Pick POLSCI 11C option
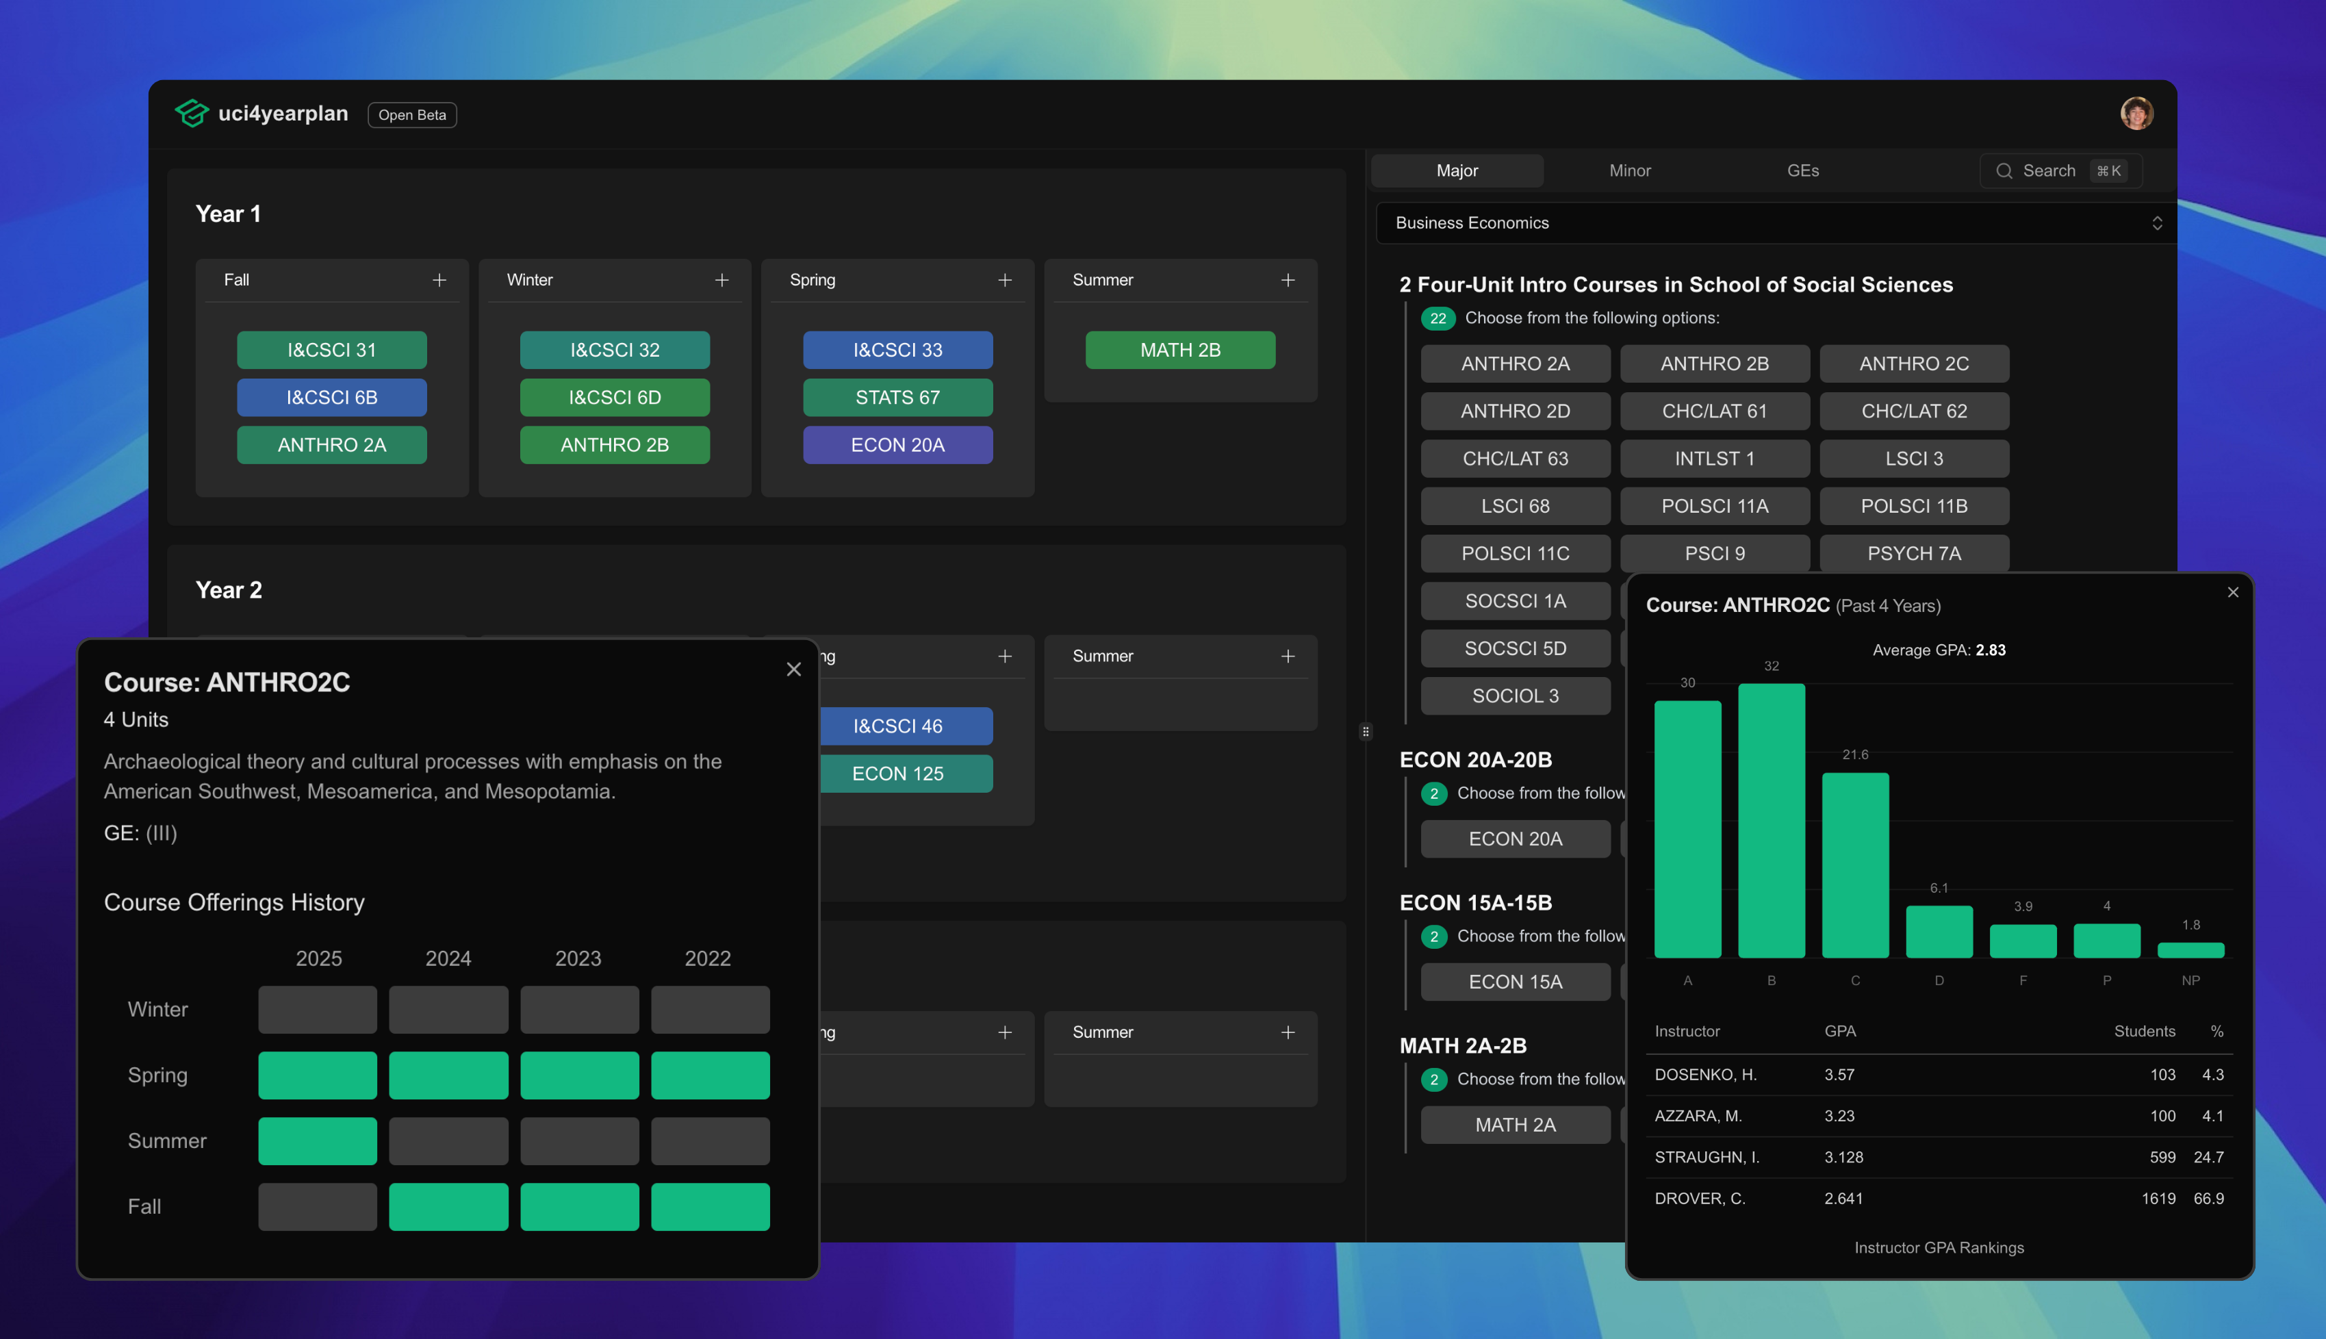 click(1515, 554)
